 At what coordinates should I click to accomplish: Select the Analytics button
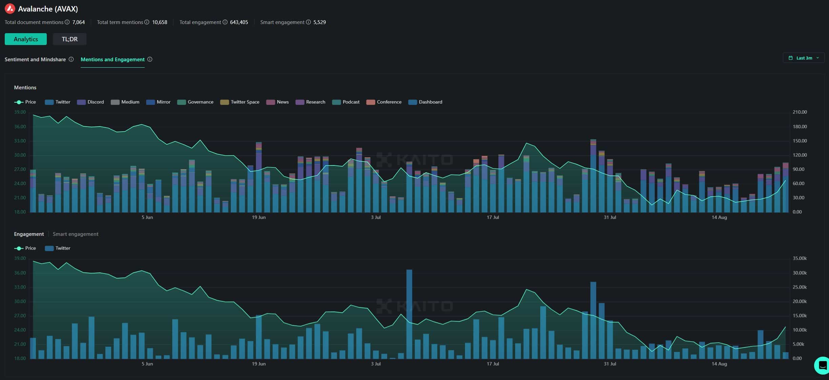click(x=26, y=39)
